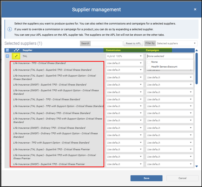Select the None campaign checkbox
This screenshot has width=202, height=187.
point(149,62)
